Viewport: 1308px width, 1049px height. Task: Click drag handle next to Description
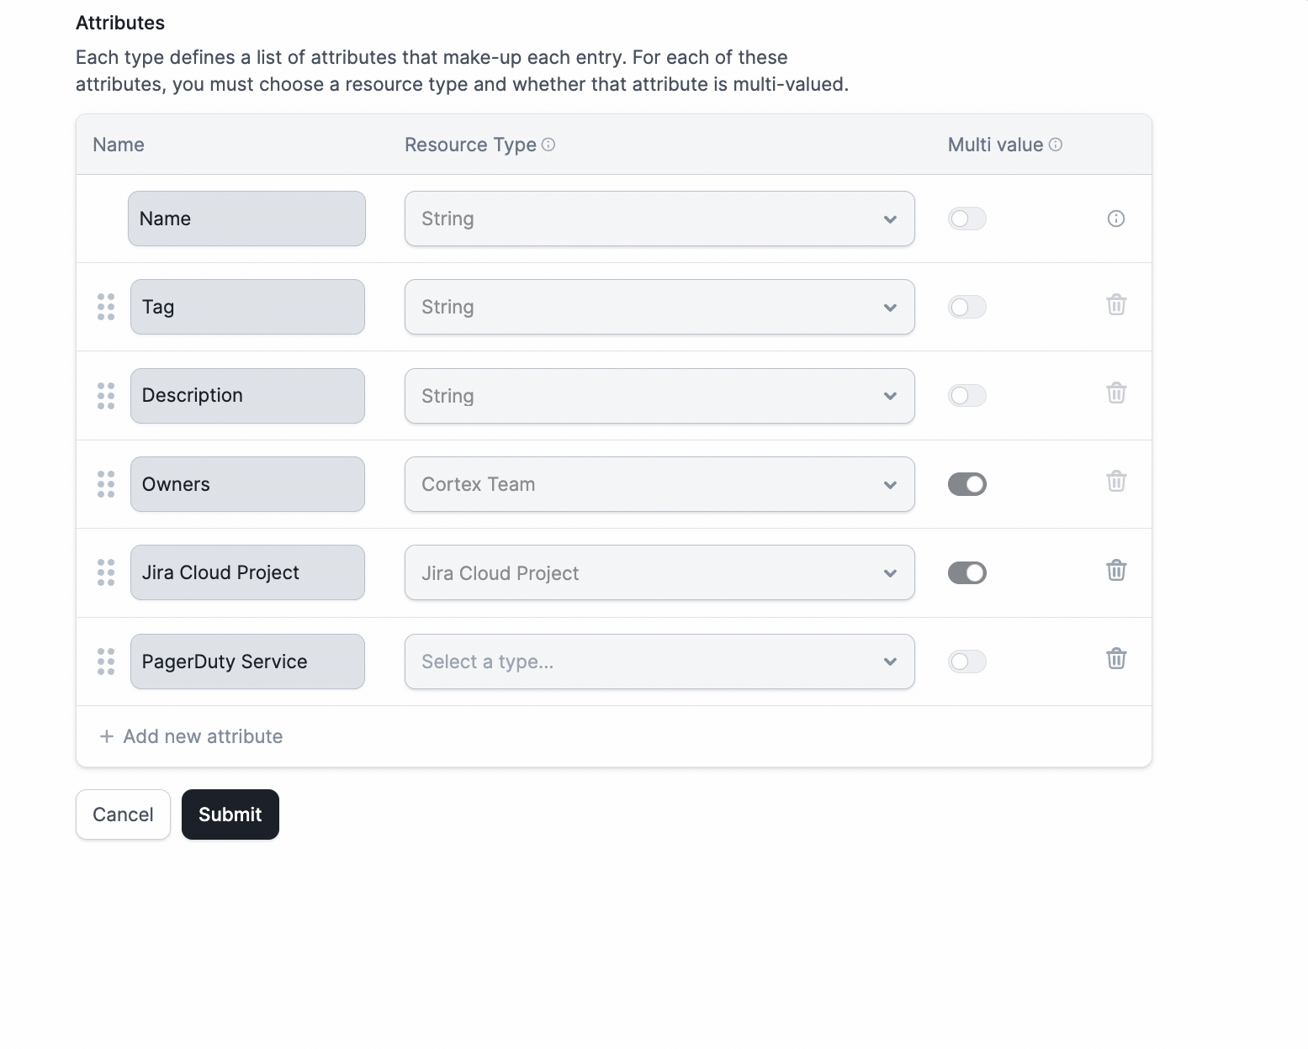[106, 396]
